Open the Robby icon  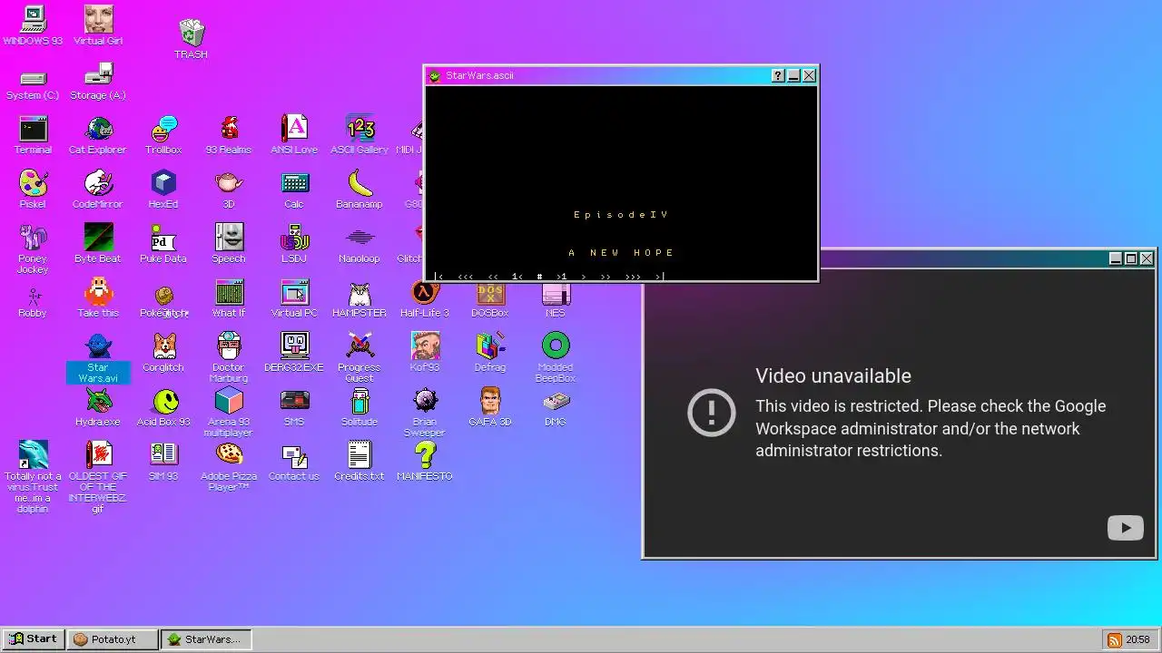(x=33, y=301)
